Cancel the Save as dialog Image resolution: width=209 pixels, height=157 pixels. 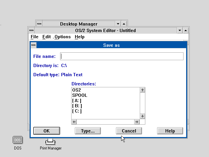coord(129,131)
